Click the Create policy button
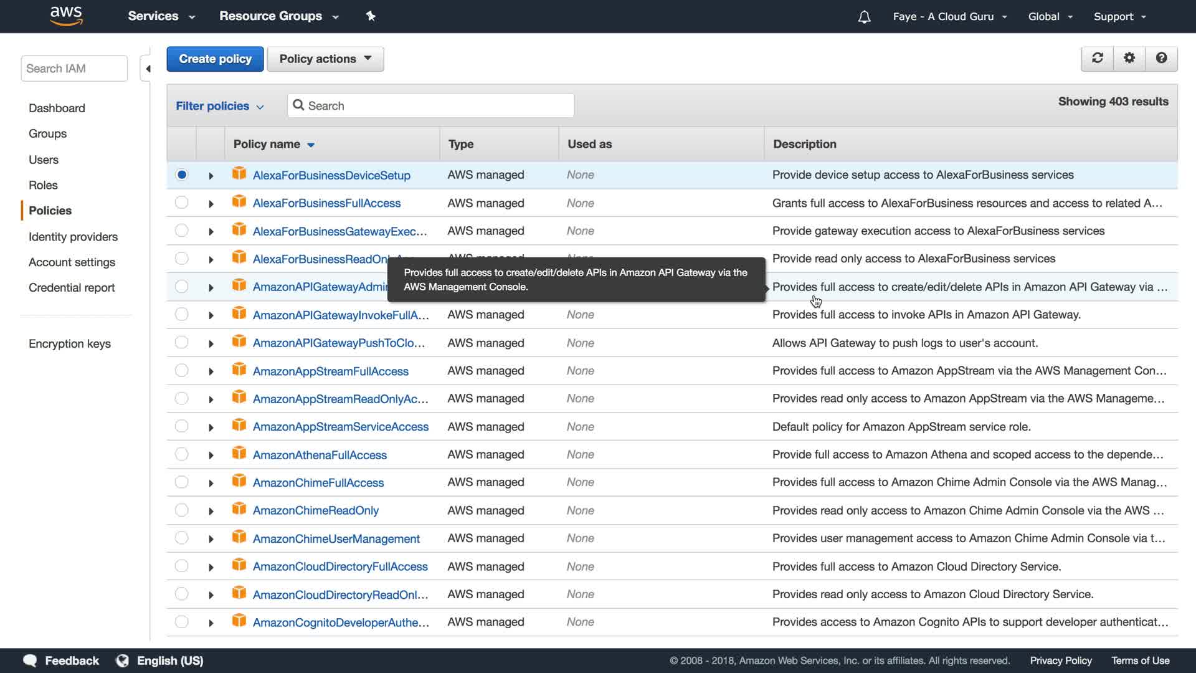This screenshot has height=673, width=1196. 215,59
